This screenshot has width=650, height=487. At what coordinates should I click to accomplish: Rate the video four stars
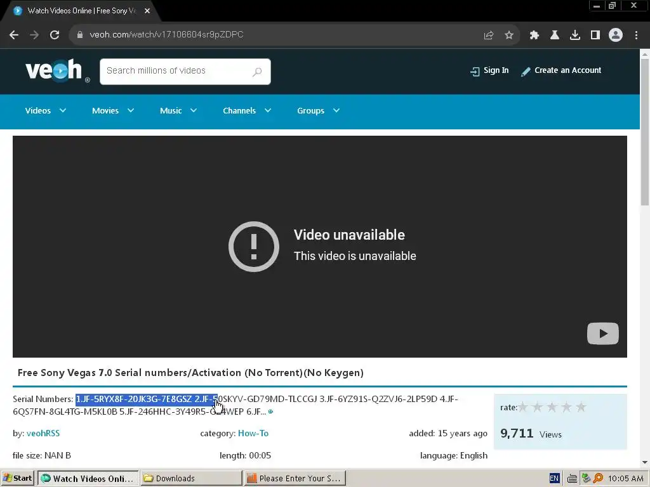pos(567,407)
